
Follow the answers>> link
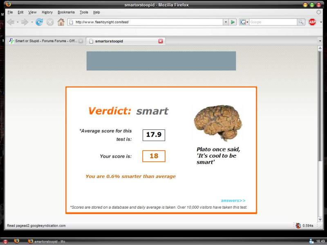[x=233, y=200]
